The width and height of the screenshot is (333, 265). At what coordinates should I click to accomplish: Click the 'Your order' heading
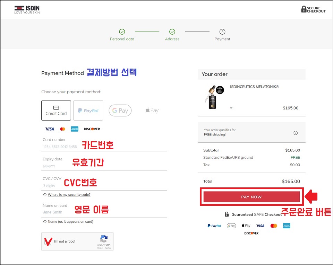tap(214, 74)
